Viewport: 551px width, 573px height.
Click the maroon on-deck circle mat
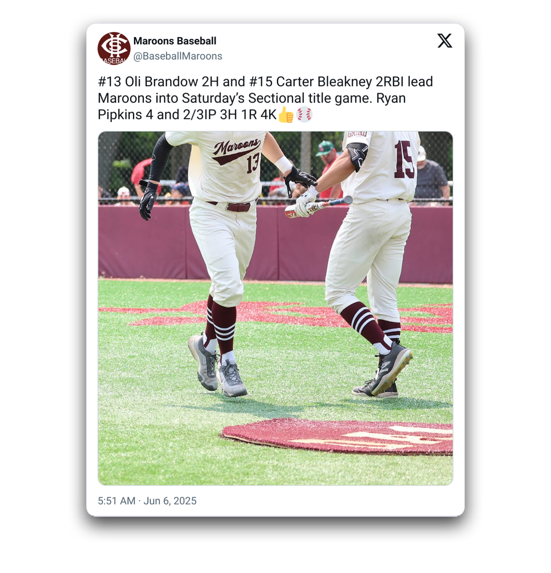338,437
